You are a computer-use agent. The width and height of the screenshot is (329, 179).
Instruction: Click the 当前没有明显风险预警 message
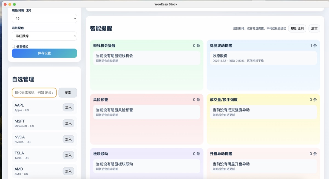[114, 110]
